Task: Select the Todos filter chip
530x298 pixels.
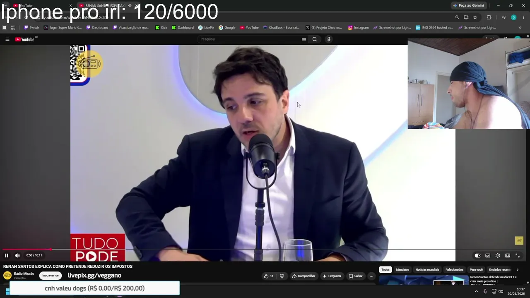Action: point(385,270)
